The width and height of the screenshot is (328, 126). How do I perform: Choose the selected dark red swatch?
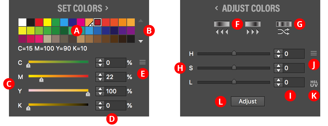[98, 22]
